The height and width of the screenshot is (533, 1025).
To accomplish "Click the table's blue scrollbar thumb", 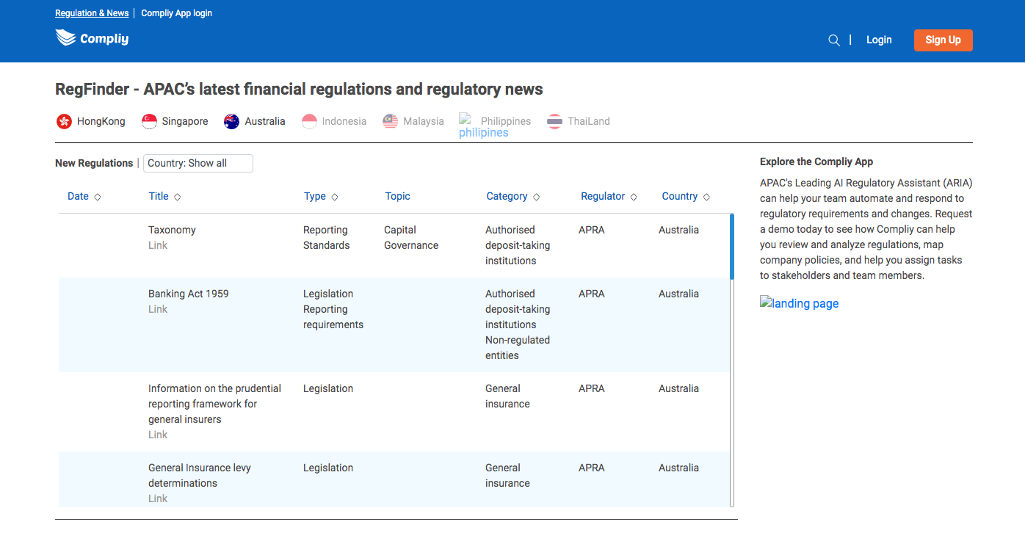I will (x=732, y=246).
